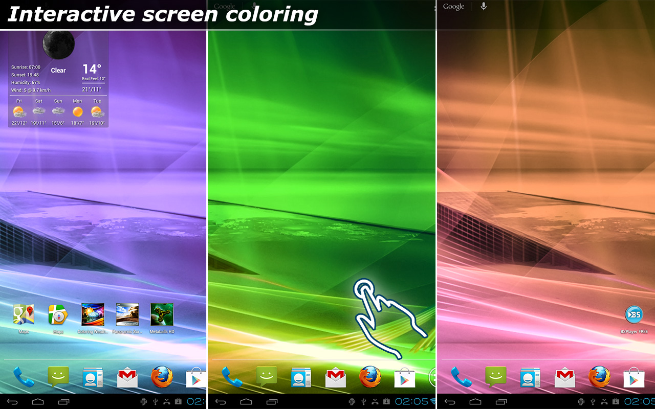Open Contacts in the orange screen dock
Screen dimensions: 655x409
coord(530,378)
